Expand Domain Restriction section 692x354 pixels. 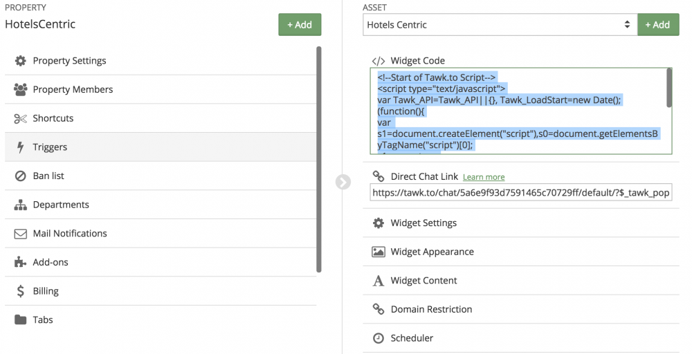point(521,310)
